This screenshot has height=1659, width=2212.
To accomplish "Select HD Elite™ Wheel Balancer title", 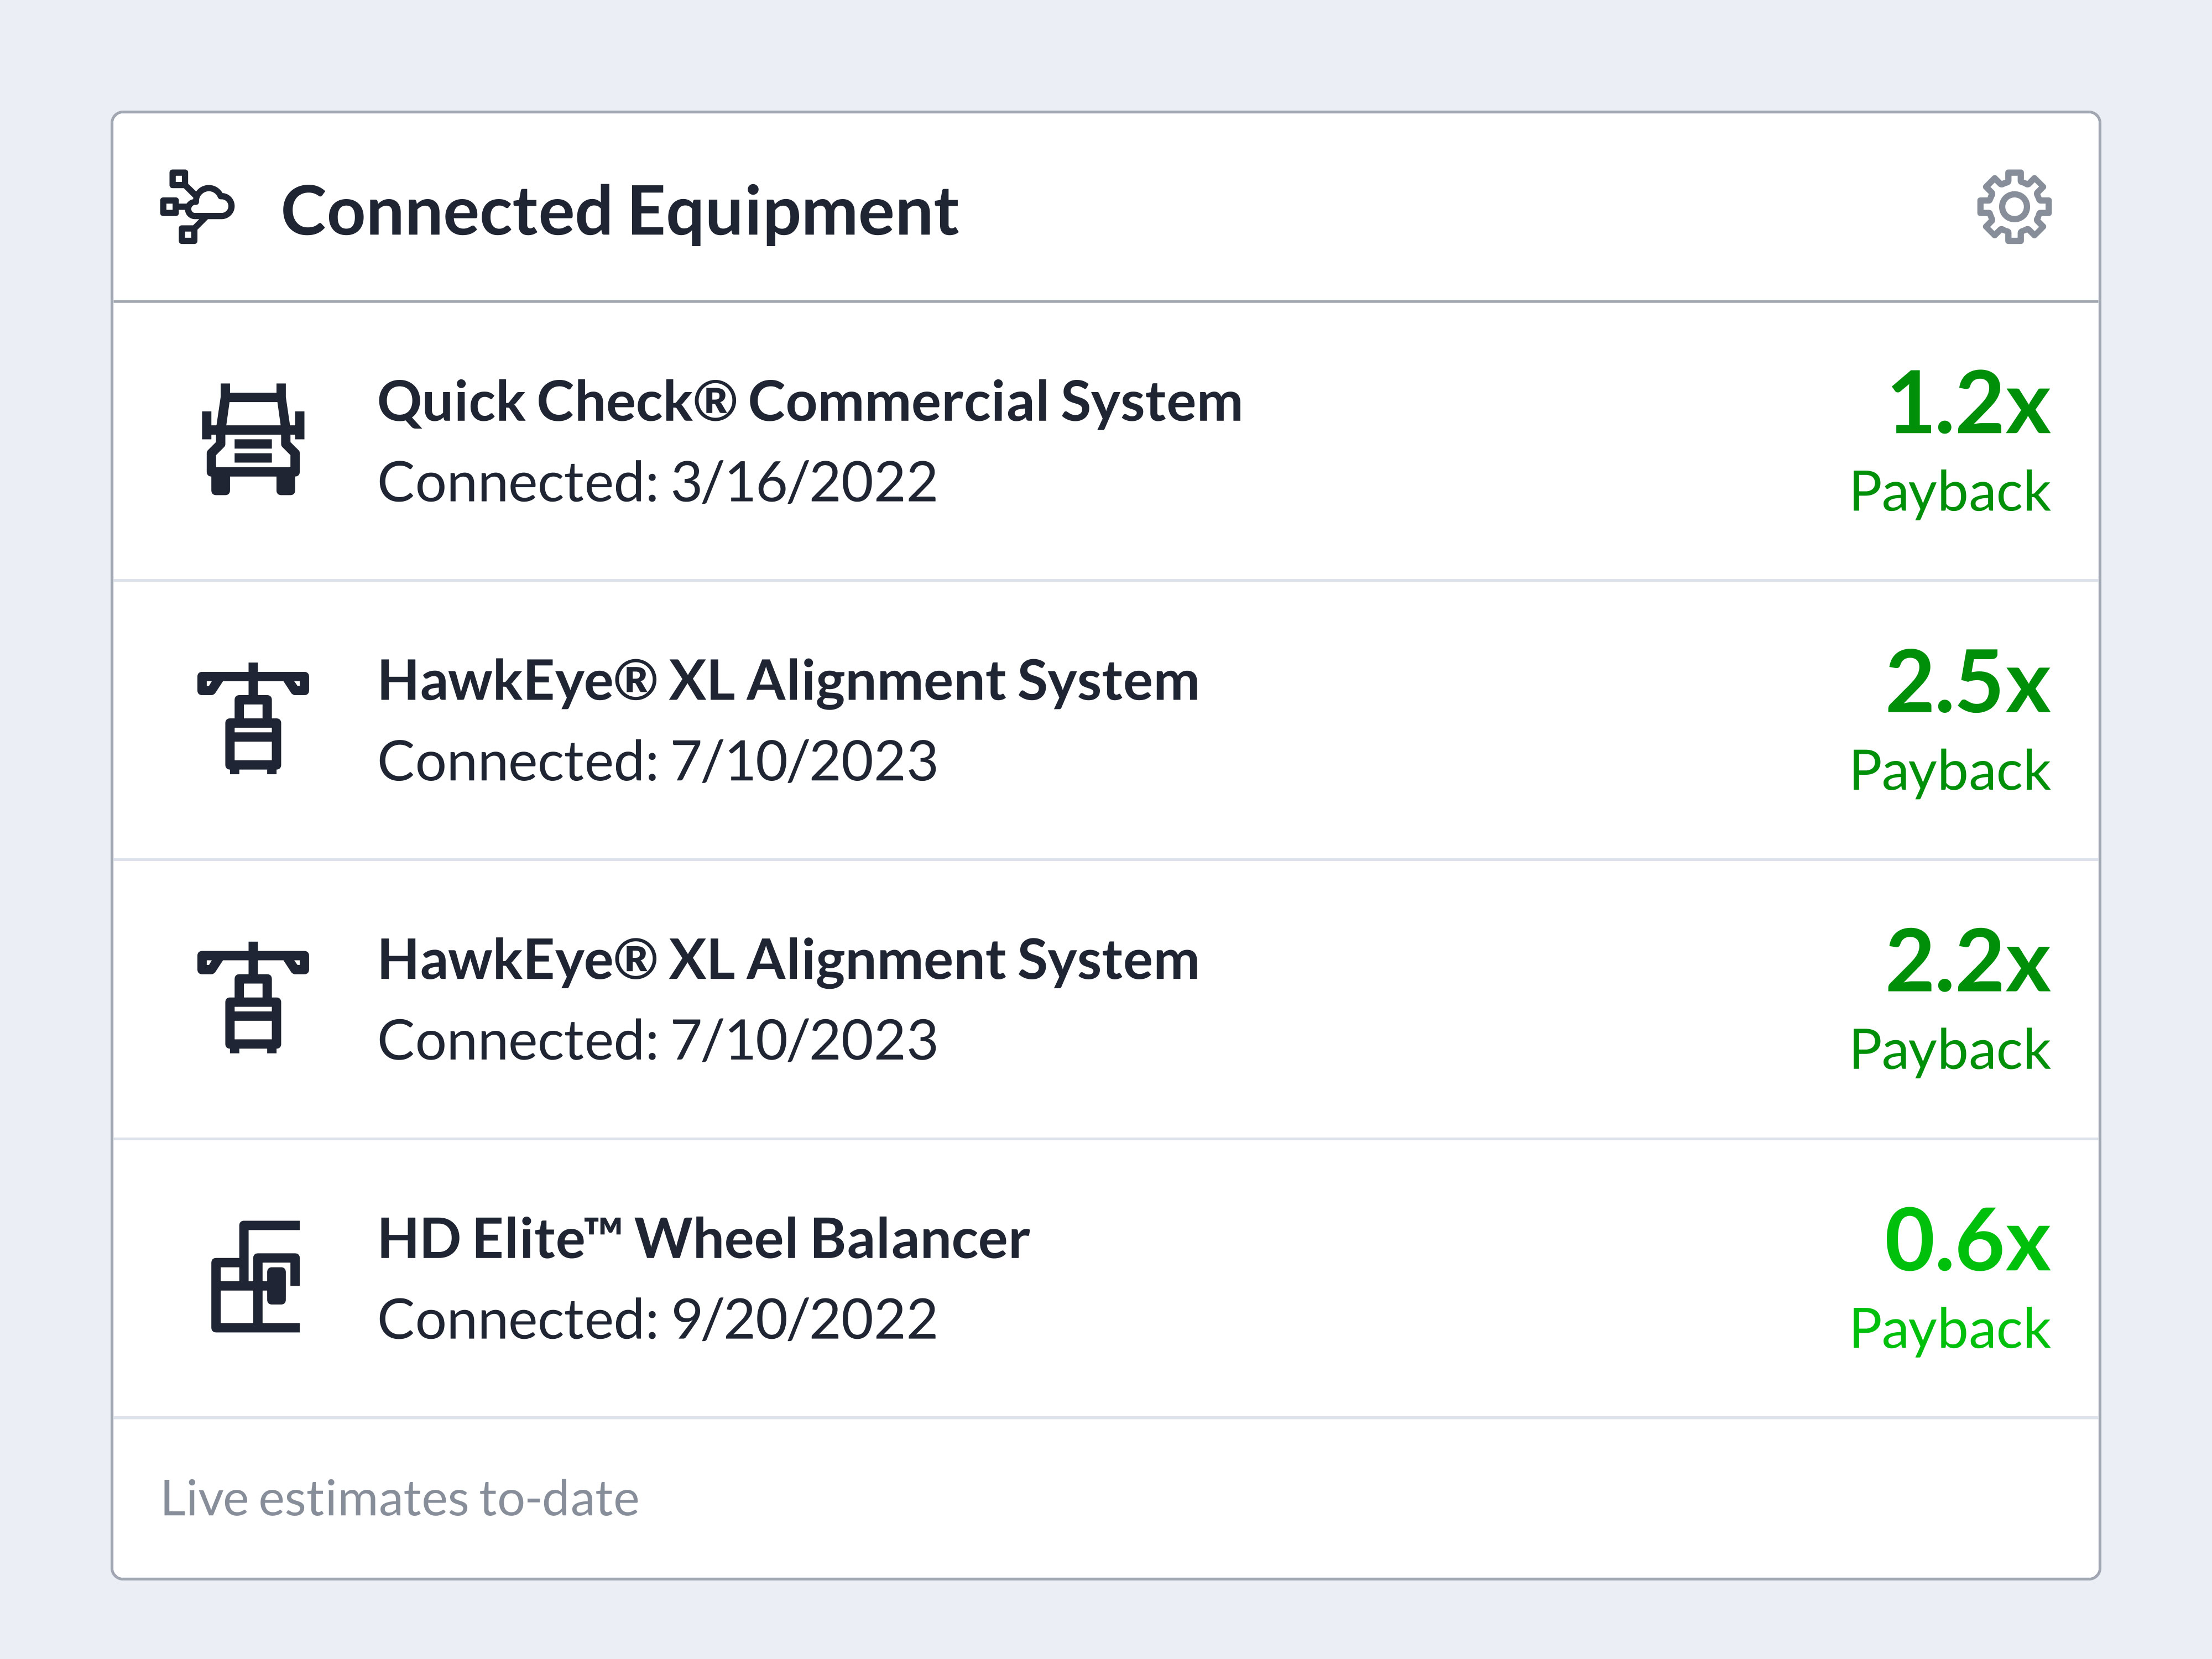I will pyautogui.click(x=703, y=1239).
